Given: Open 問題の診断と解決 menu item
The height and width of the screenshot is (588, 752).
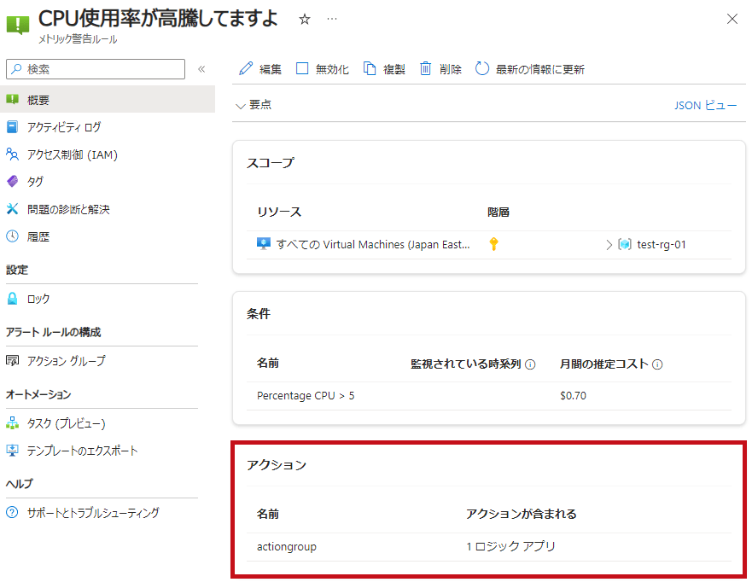Looking at the screenshot, I should pos(68,209).
